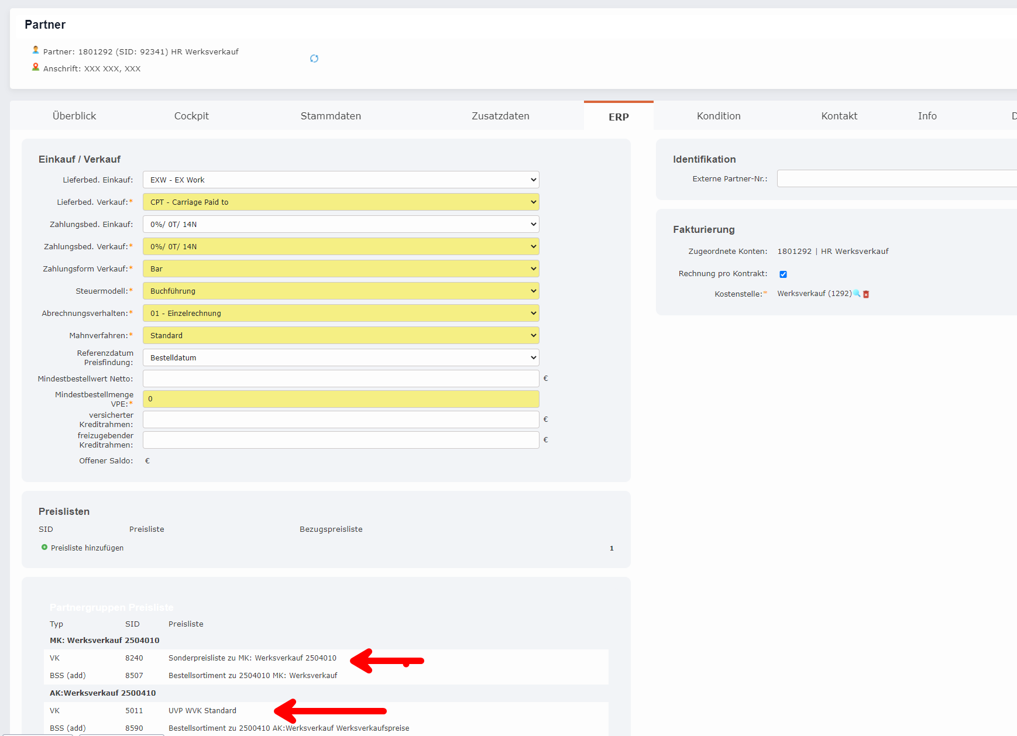Switch to the Stammdaten tab
This screenshot has height=736, width=1017.
(x=331, y=116)
